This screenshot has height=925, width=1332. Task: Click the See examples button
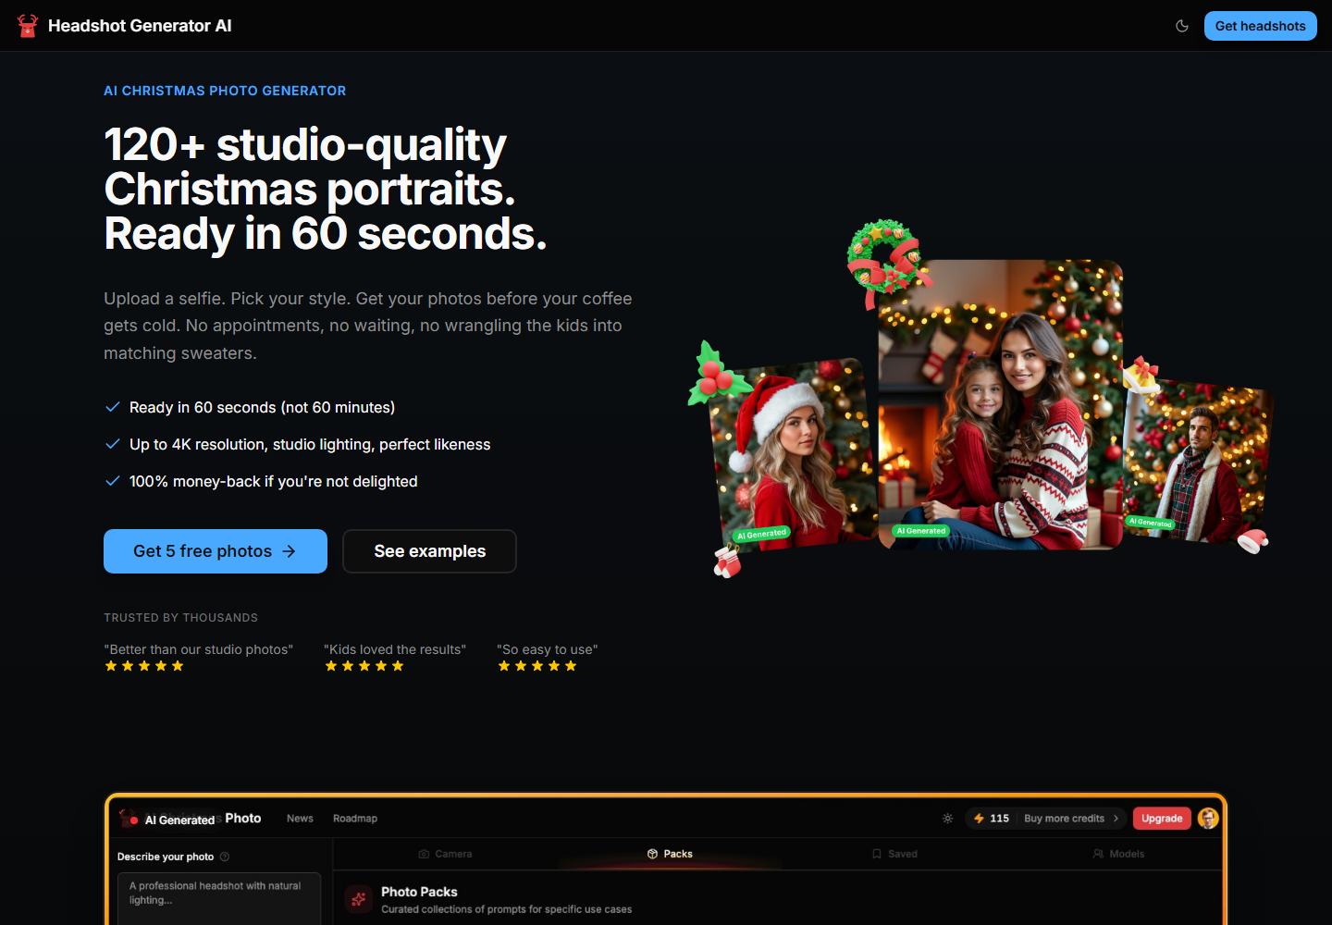click(x=429, y=551)
